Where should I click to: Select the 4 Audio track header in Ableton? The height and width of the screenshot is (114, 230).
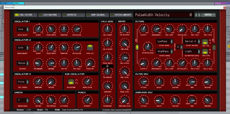point(19,3)
